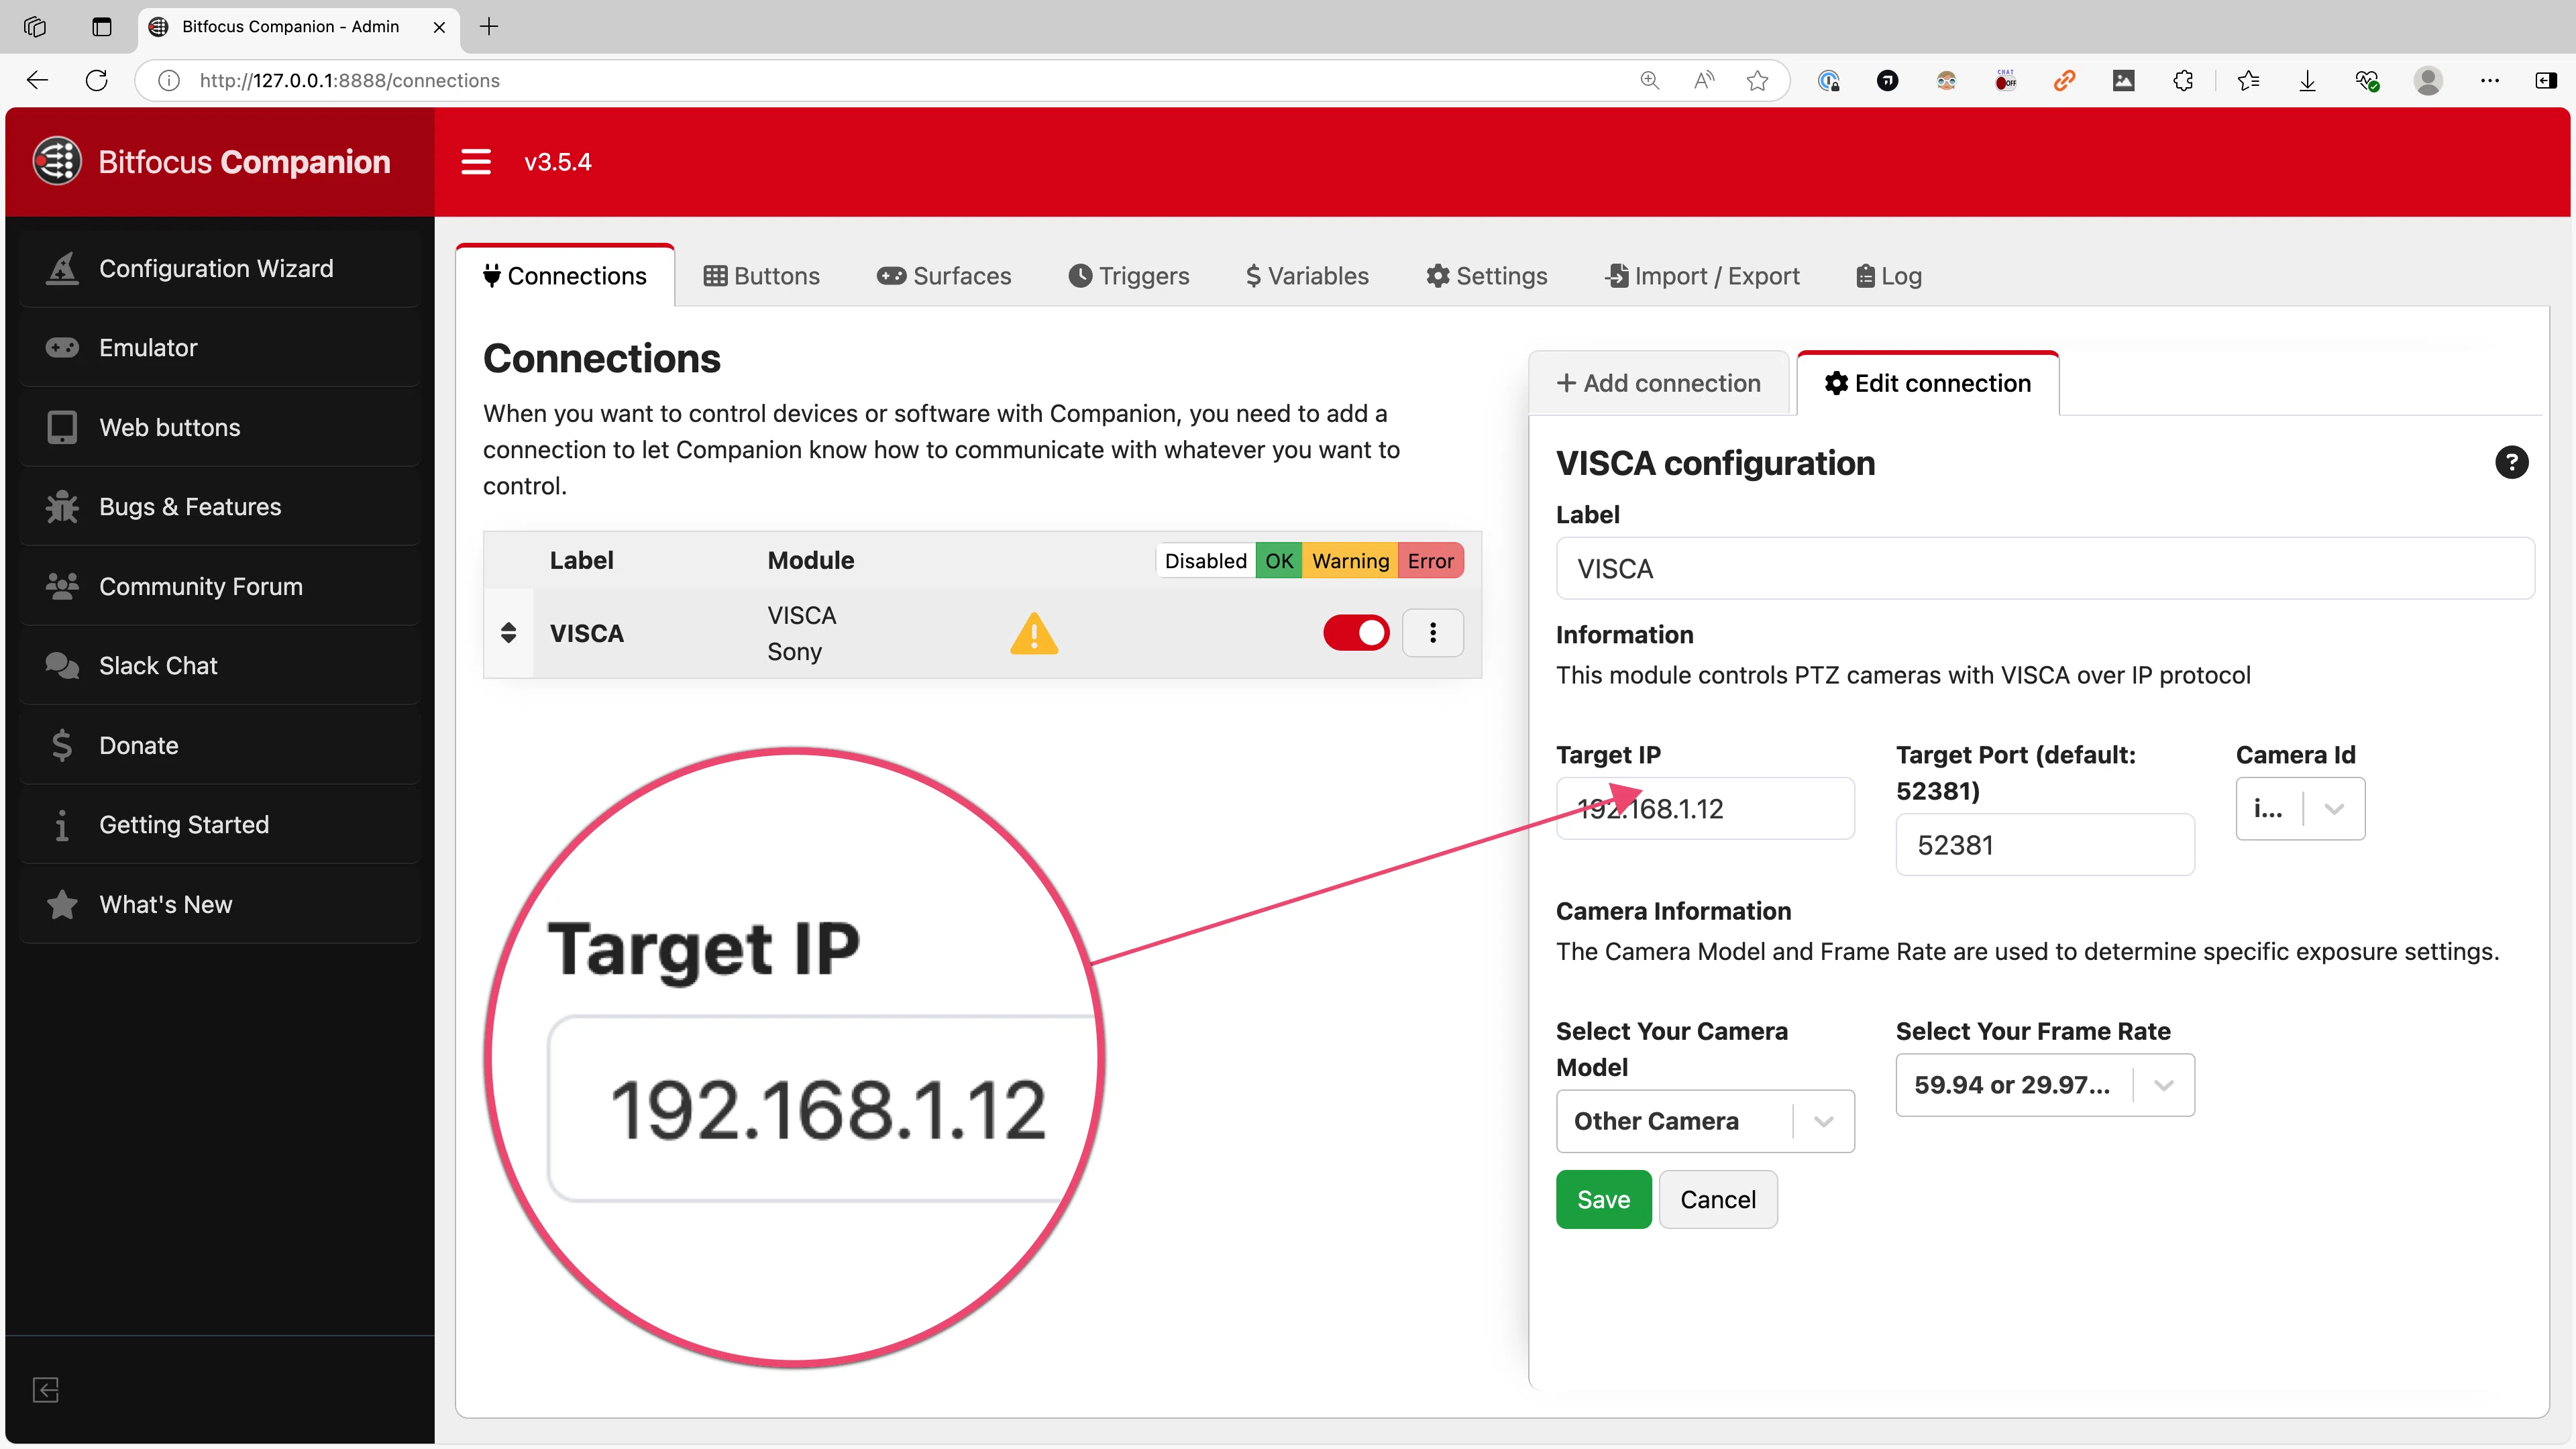Open Slack Chat from sidebar

pyautogui.click(x=219, y=666)
